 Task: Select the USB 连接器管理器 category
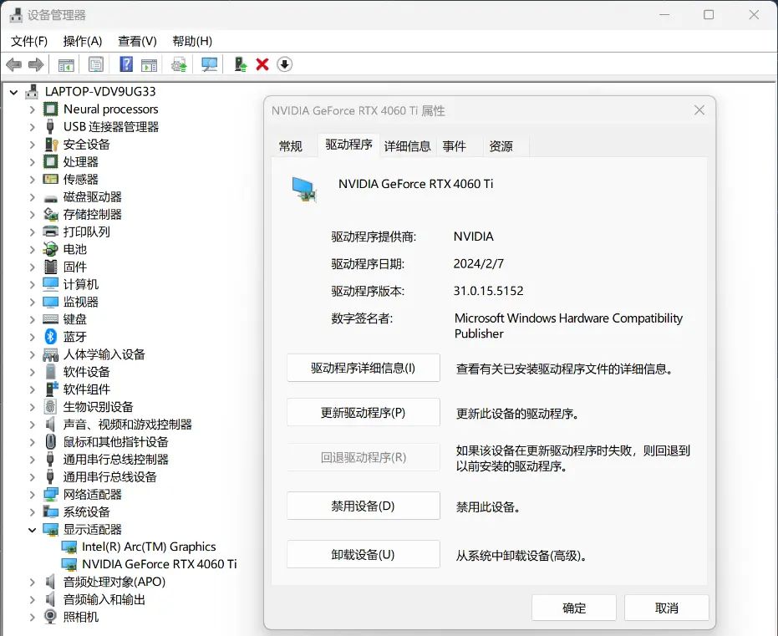111,127
